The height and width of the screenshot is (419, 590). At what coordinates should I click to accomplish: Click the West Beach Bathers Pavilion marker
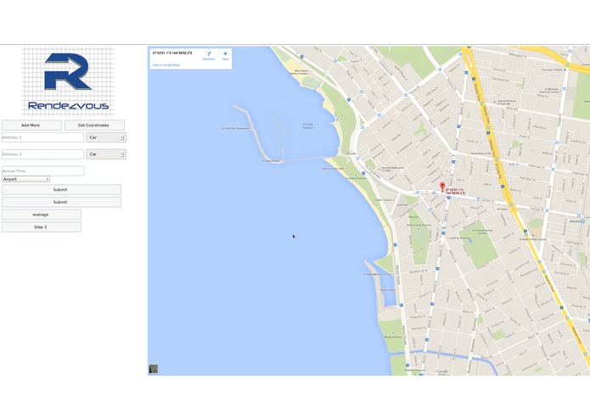(311, 72)
